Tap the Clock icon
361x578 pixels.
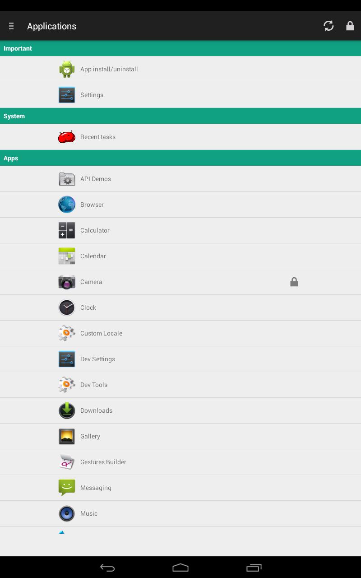[67, 308]
